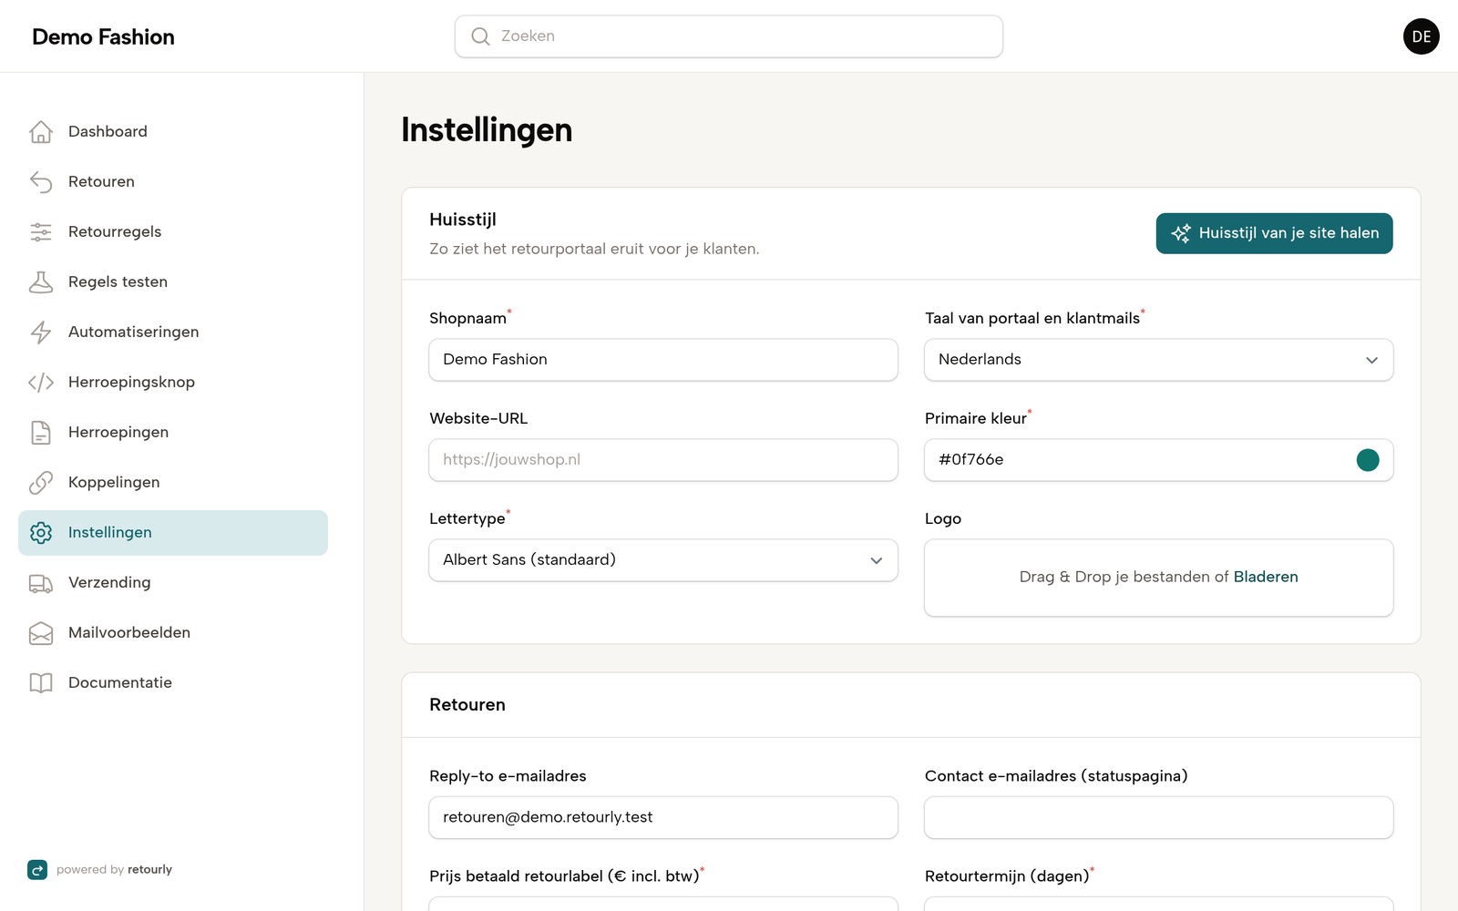Click the Albert Sans dropdown chevron
Image resolution: width=1458 pixels, height=911 pixels.
point(876,560)
